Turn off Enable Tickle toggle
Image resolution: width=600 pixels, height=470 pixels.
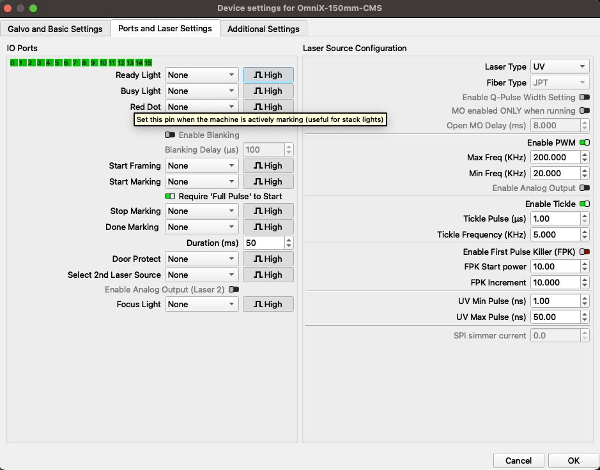point(584,204)
